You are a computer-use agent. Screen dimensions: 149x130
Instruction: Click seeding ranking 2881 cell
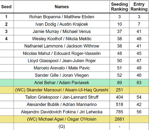(119, 119)
